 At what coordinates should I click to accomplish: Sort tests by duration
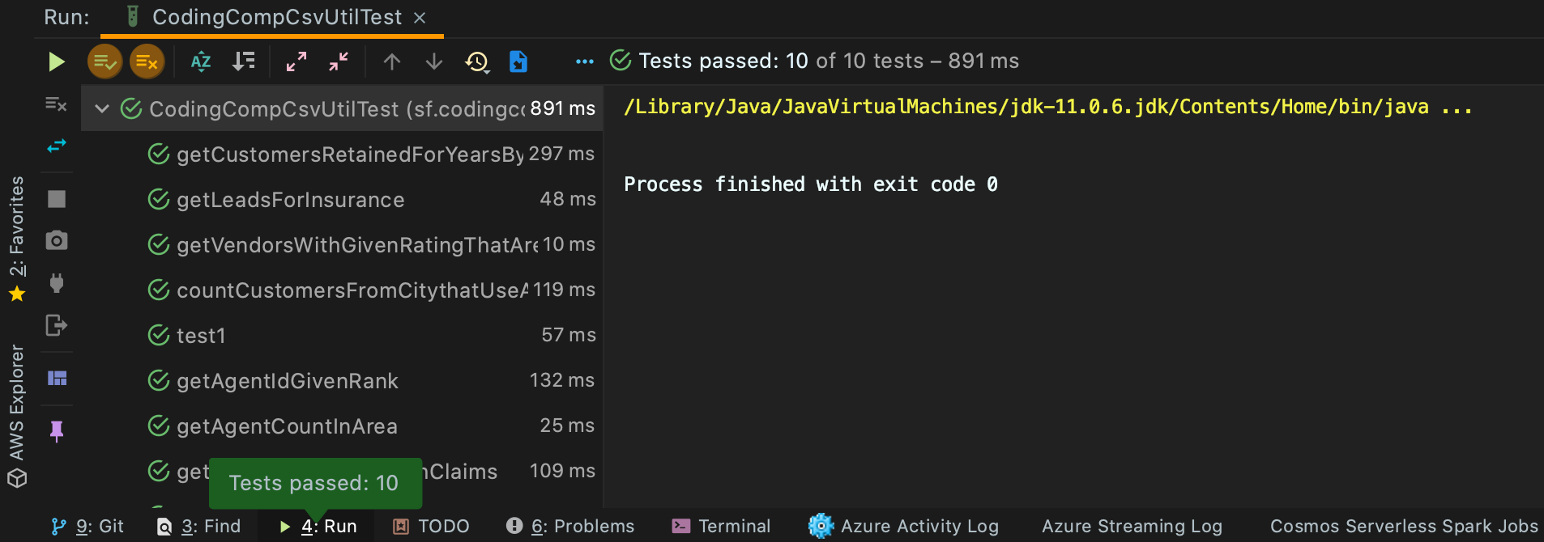click(243, 61)
